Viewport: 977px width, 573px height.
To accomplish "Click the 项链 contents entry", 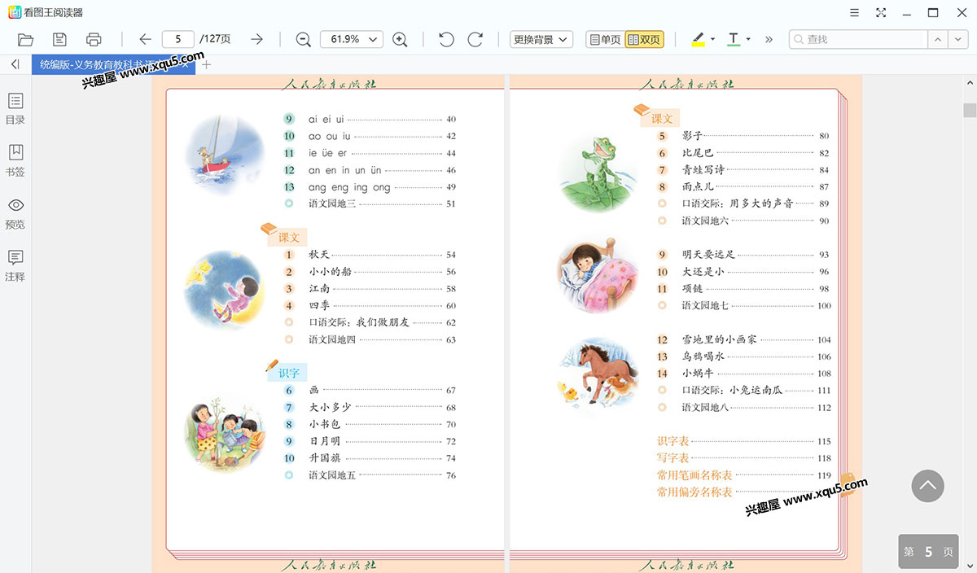I will (692, 289).
